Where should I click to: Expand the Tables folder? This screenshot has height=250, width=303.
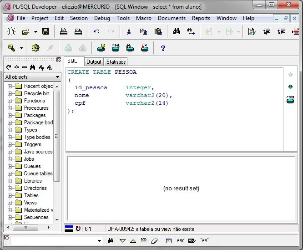coord(10,196)
